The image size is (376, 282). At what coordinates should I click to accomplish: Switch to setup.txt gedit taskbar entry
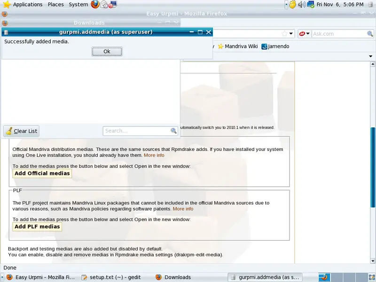pos(111,277)
